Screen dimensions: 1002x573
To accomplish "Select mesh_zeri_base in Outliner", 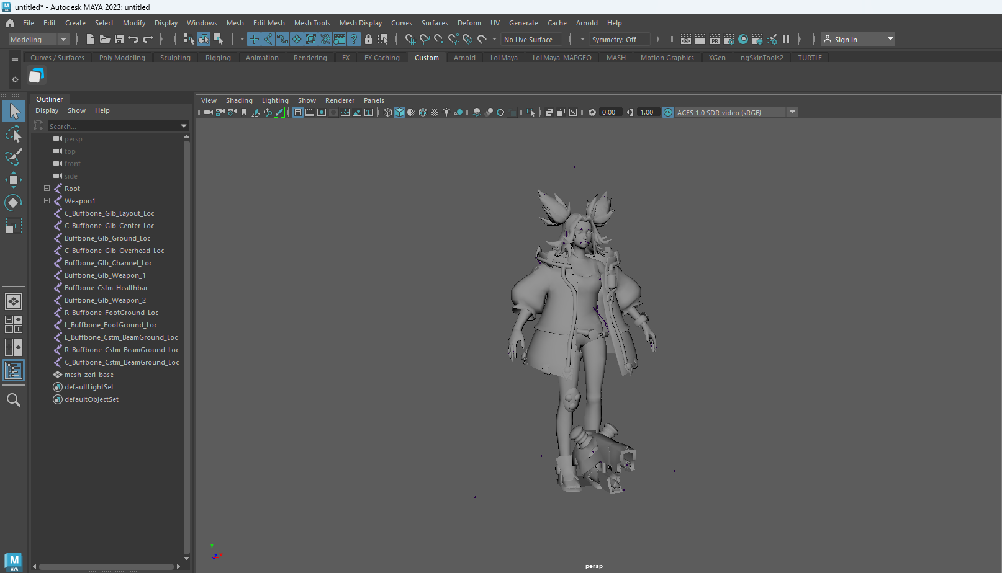I will [89, 375].
